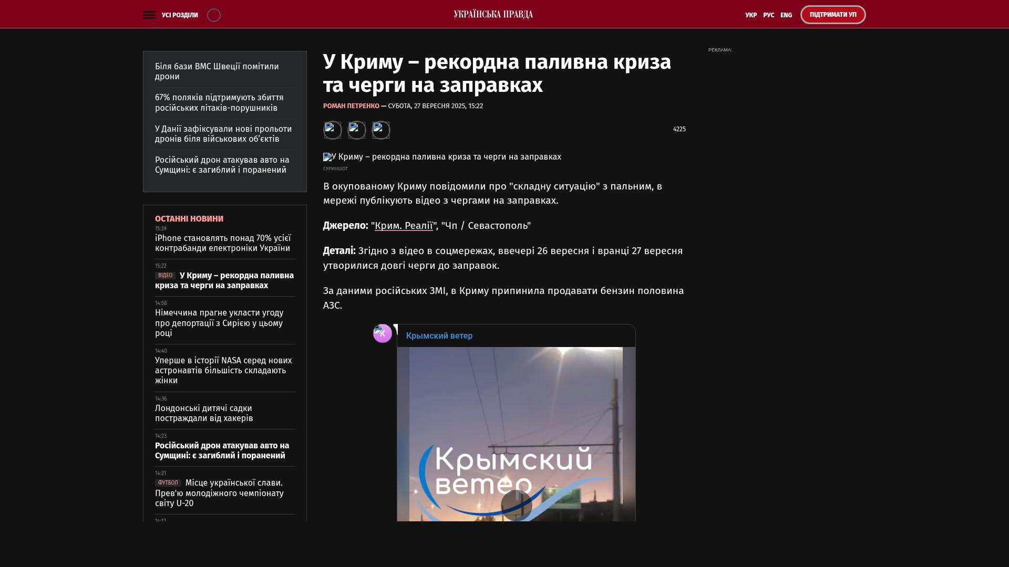Open the hamburger menu УСІ РОЗДІЛИ
The height and width of the screenshot is (567, 1009).
click(x=149, y=15)
